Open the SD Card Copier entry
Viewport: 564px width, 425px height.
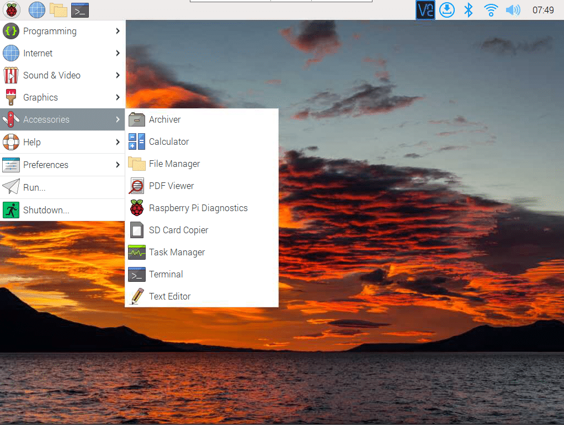tap(178, 230)
